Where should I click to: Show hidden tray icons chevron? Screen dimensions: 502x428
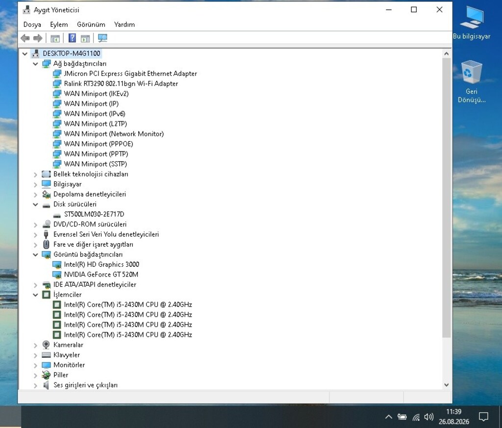coord(388,417)
